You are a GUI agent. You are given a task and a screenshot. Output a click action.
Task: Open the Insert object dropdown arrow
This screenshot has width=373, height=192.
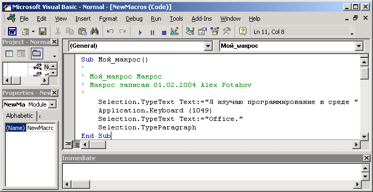tap(33, 31)
